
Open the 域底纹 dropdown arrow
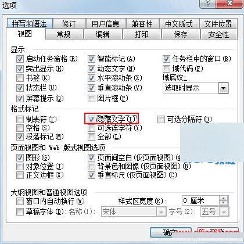click(223, 88)
